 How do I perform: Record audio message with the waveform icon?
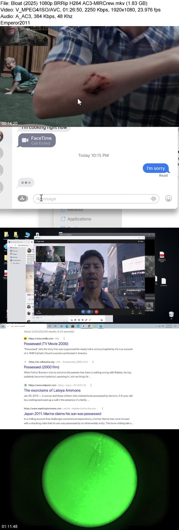(153, 199)
